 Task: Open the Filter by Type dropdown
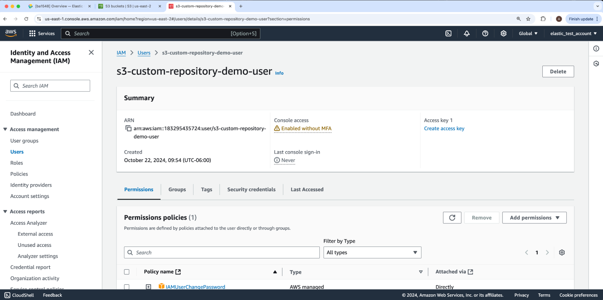[372, 253]
